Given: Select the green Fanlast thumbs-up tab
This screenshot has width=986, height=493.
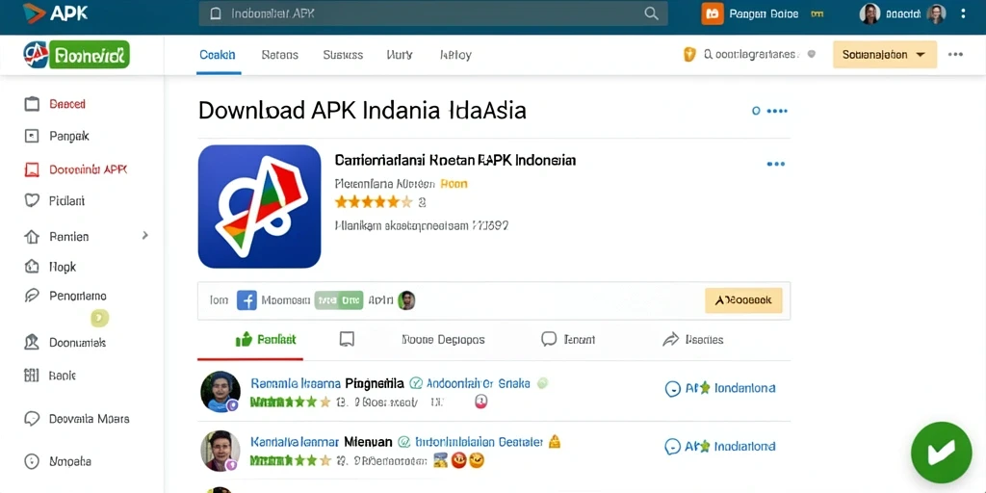Looking at the screenshot, I should (x=266, y=340).
